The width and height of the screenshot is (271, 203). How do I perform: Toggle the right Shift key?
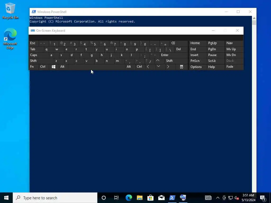176,61
